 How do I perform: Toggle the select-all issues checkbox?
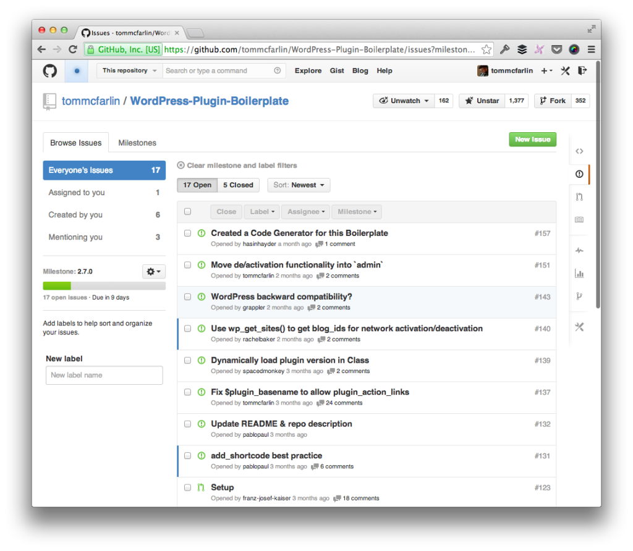pos(188,211)
